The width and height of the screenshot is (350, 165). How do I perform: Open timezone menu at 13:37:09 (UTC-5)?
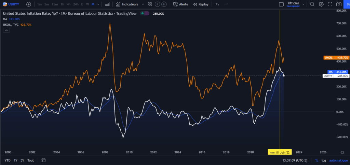[295, 160]
